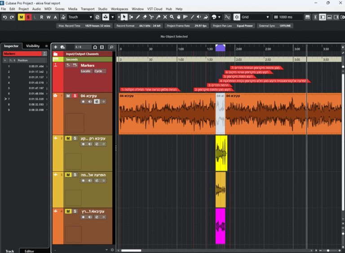Open track presets icon next to Add Track
The width and height of the screenshot is (345, 253).
(x=62, y=47)
